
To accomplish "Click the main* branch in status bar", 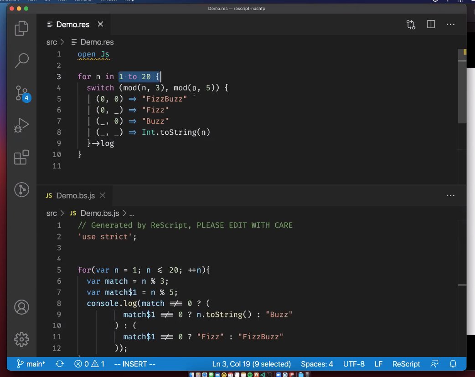I will coord(31,364).
